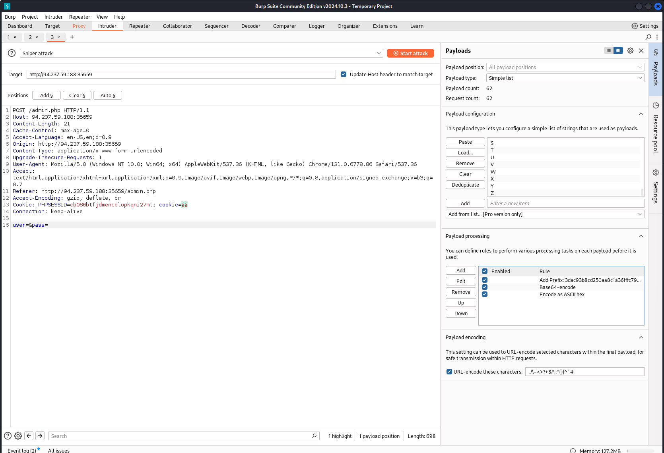
Task: Open editor settings gear near search bar
Action: click(x=18, y=436)
